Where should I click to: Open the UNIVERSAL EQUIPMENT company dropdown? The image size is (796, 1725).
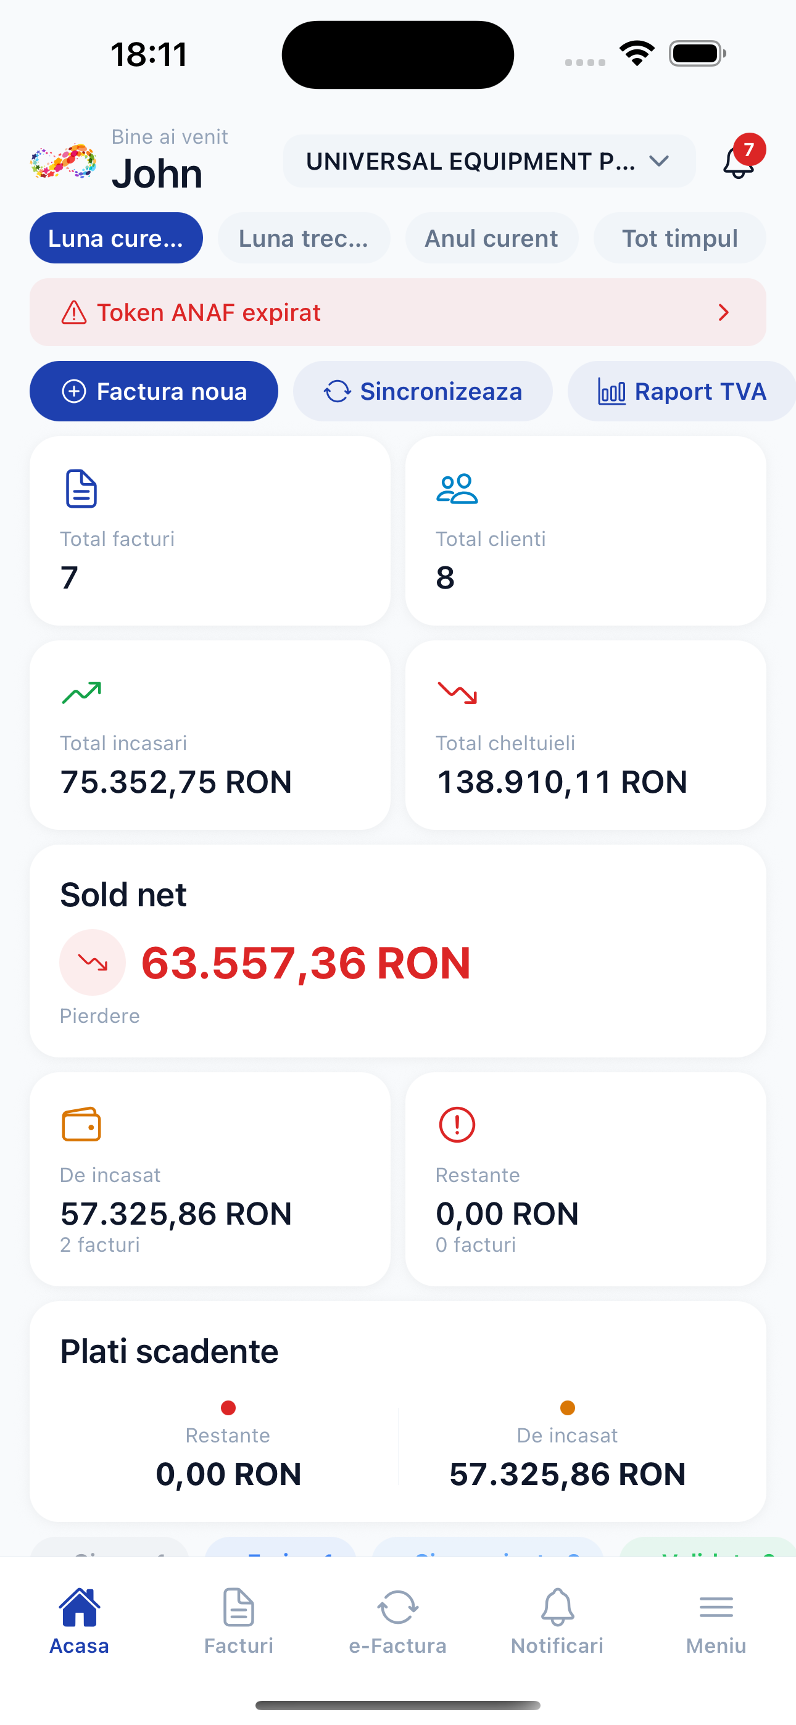pyautogui.click(x=489, y=162)
